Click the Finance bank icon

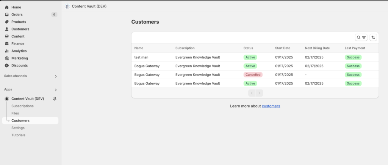pos(7,44)
